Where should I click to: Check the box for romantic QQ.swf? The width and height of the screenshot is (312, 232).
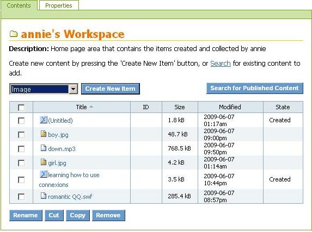pyautogui.click(x=21, y=197)
